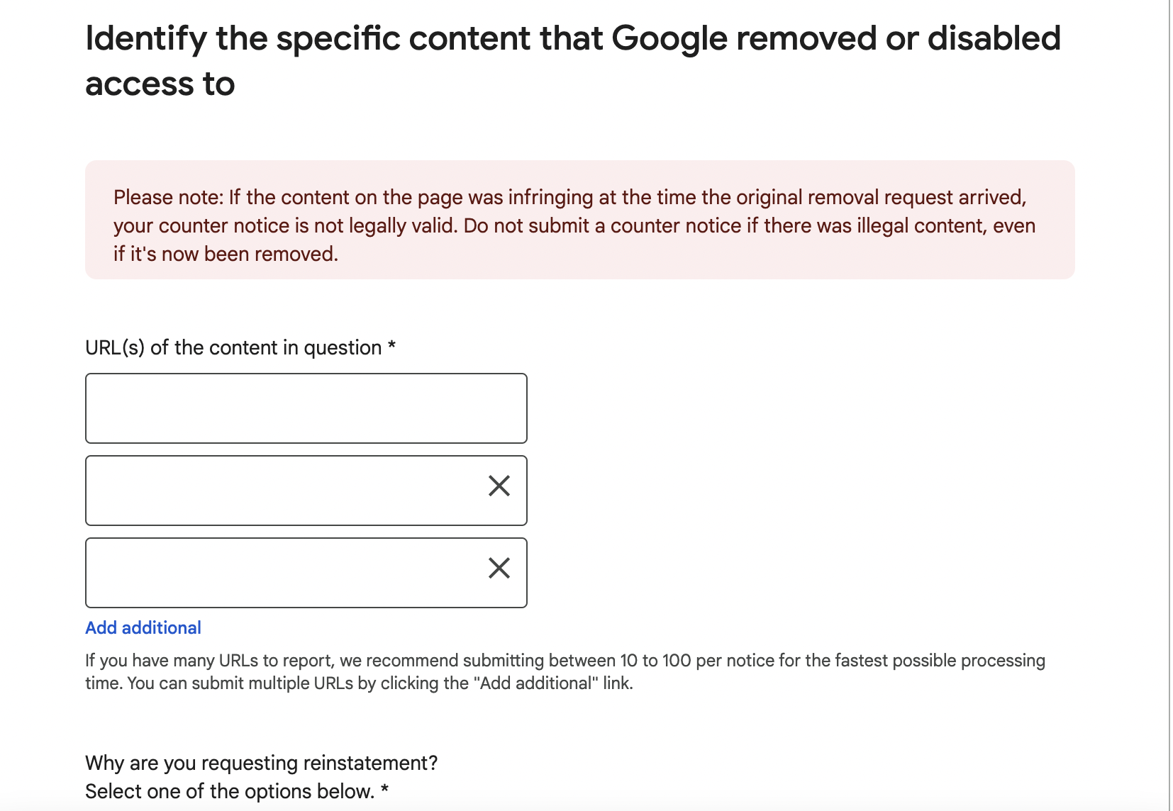This screenshot has width=1173, height=811.
Task: Click the first empty URL input field
Action: (x=306, y=408)
